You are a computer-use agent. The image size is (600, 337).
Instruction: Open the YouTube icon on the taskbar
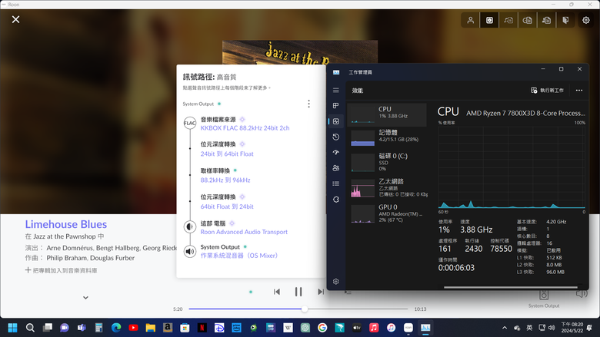(x=133, y=328)
